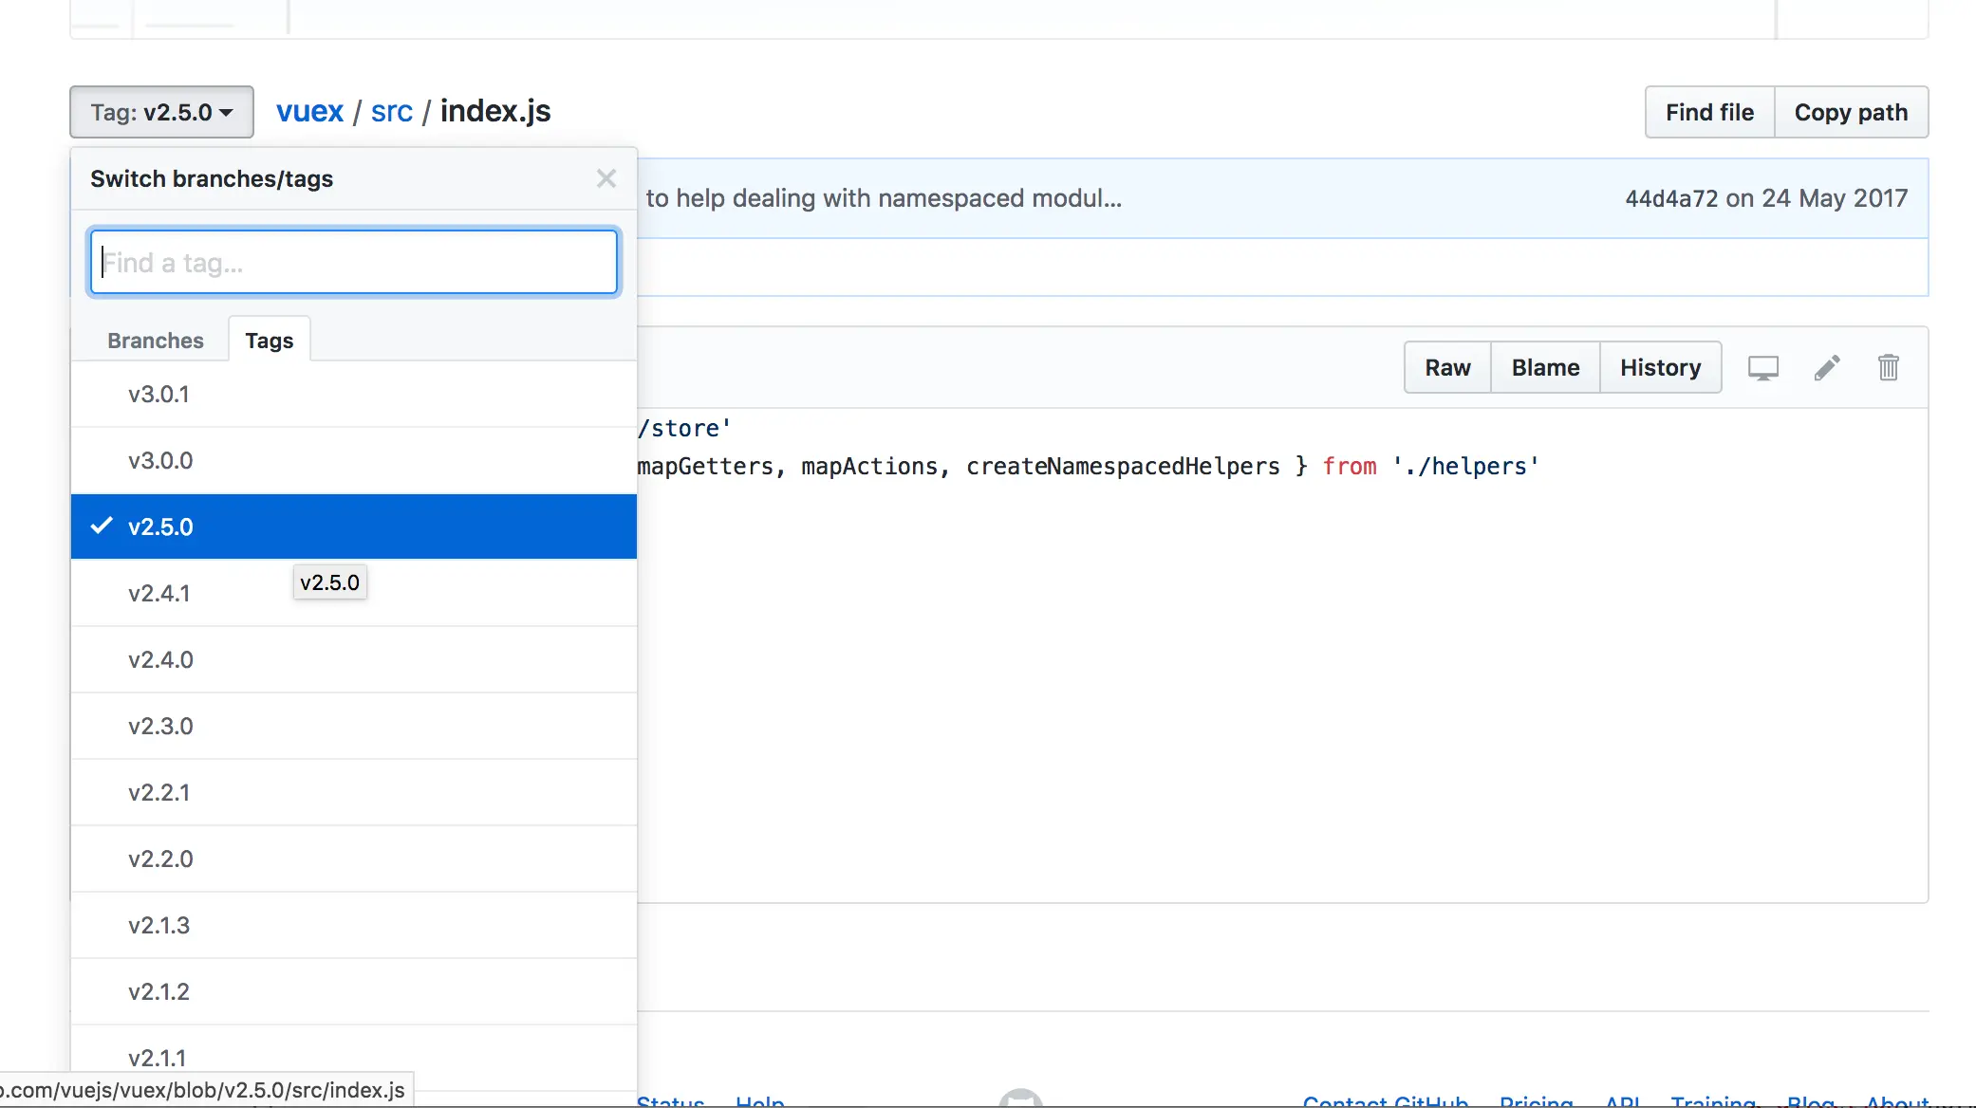The height and width of the screenshot is (1108, 1976).
Task: Click the Raw button
Action: point(1446,368)
